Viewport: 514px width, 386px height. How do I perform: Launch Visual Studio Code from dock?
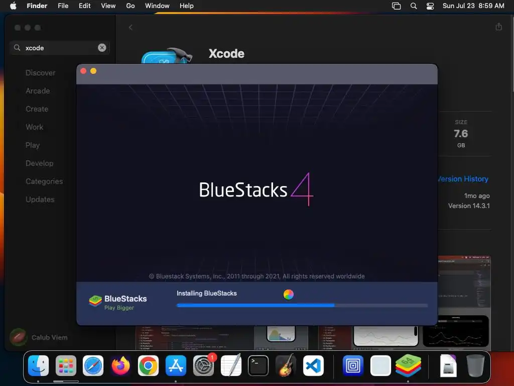click(313, 366)
